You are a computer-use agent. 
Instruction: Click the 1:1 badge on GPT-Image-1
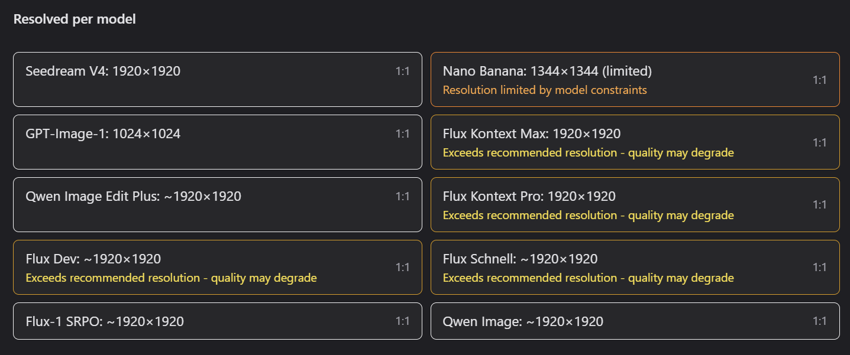(402, 133)
